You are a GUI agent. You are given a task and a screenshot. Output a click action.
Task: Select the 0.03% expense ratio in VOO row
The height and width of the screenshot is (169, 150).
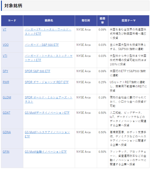pyautogui.click(x=102, y=45)
